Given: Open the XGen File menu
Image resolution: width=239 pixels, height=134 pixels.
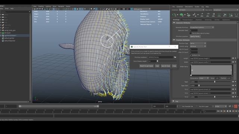Looking at the screenshot, I should tap(173, 7).
